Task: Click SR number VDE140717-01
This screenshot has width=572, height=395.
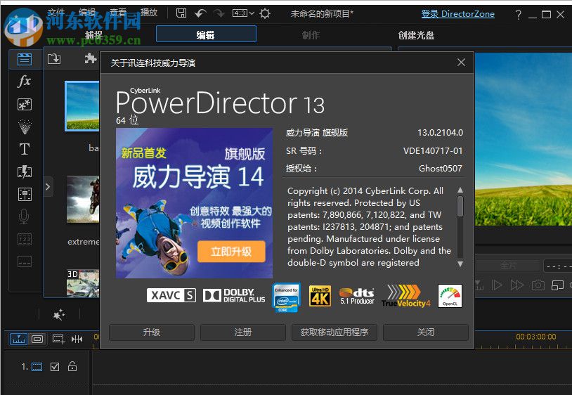Action: 433,150
